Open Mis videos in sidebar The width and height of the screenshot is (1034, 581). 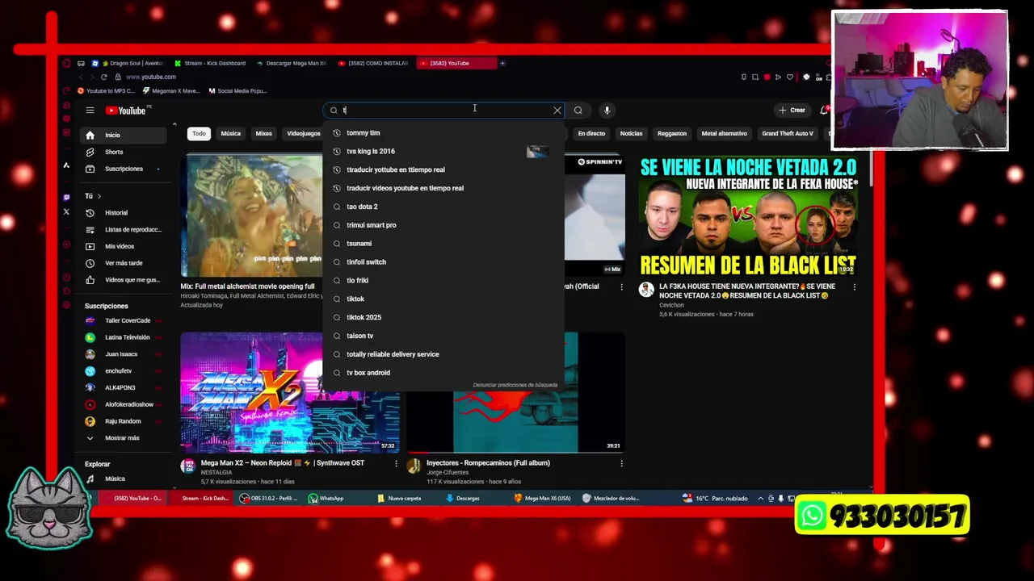[x=121, y=246]
